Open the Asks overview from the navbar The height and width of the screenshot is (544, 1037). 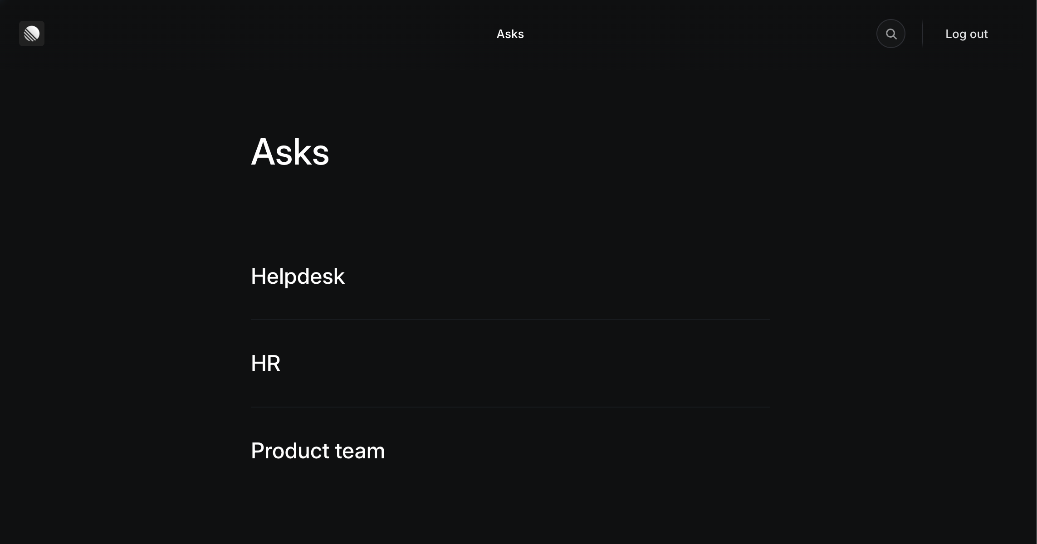click(510, 33)
